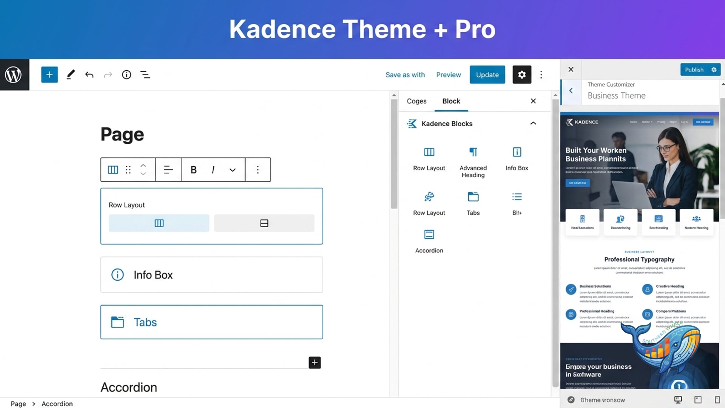Insert the Advanced Heading block
725x408 pixels.
click(473, 162)
